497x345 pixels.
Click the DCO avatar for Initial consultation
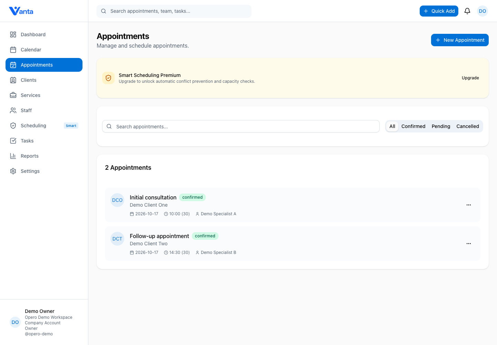coord(117,200)
